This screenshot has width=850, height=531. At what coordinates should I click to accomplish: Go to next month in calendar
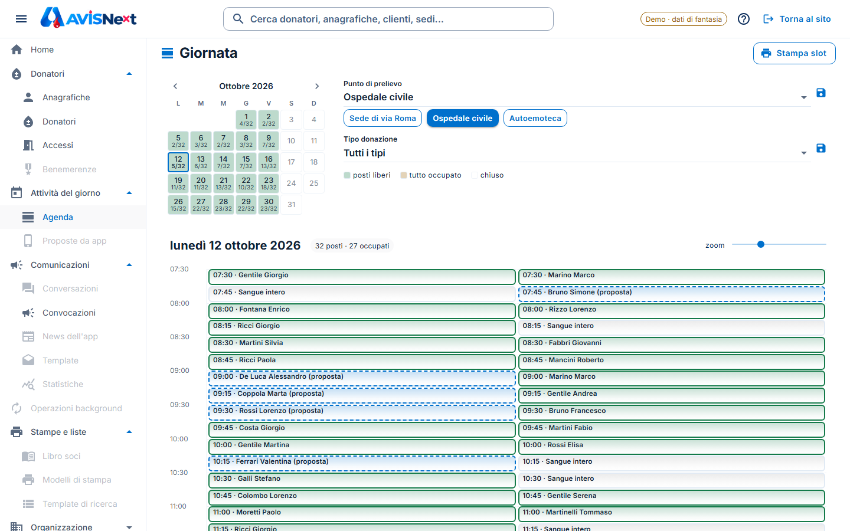(x=317, y=86)
